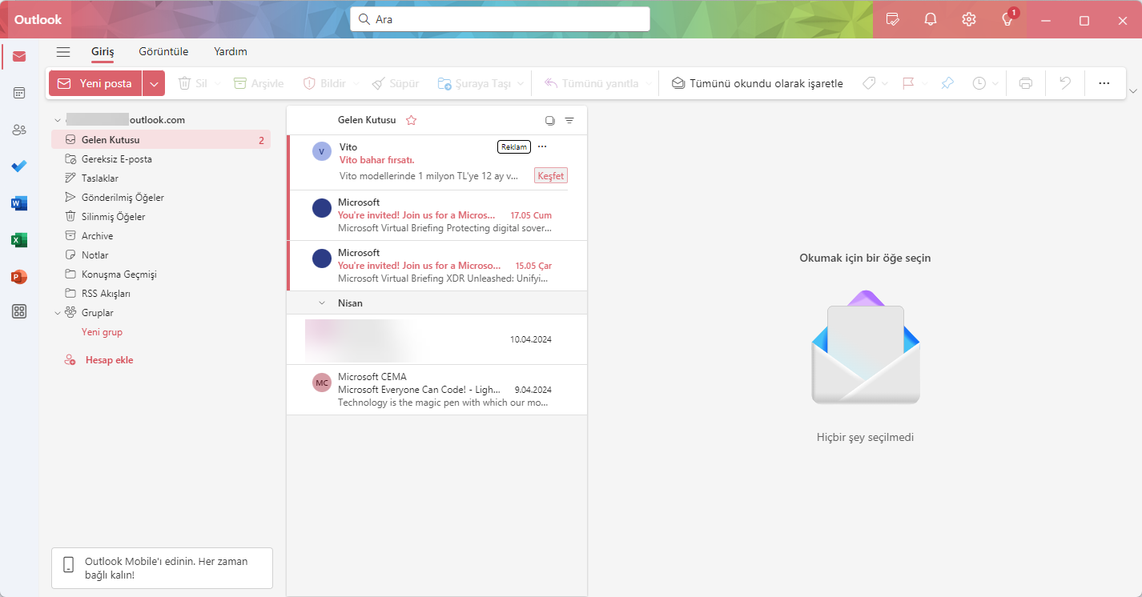Image resolution: width=1142 pixels, height=597 pixels.
Task: Open the Settings gear
Action: point(969,19)
